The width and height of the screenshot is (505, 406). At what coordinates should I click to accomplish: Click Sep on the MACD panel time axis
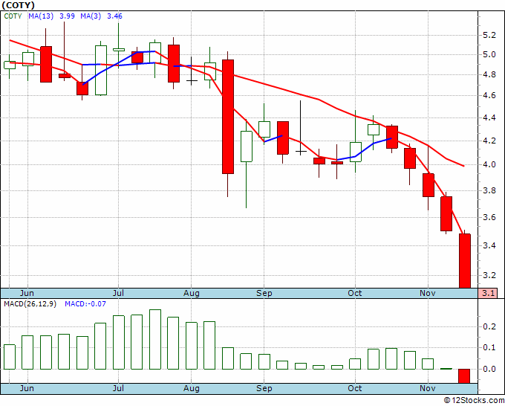point(264,389)
